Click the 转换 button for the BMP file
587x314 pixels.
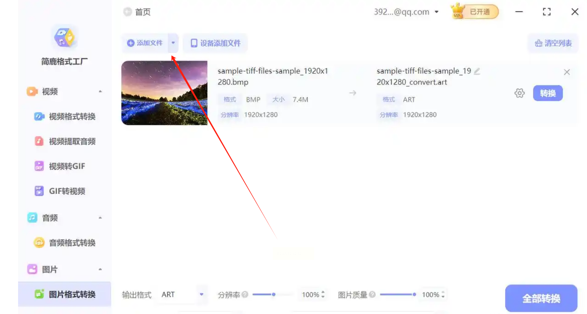[548, 93]
